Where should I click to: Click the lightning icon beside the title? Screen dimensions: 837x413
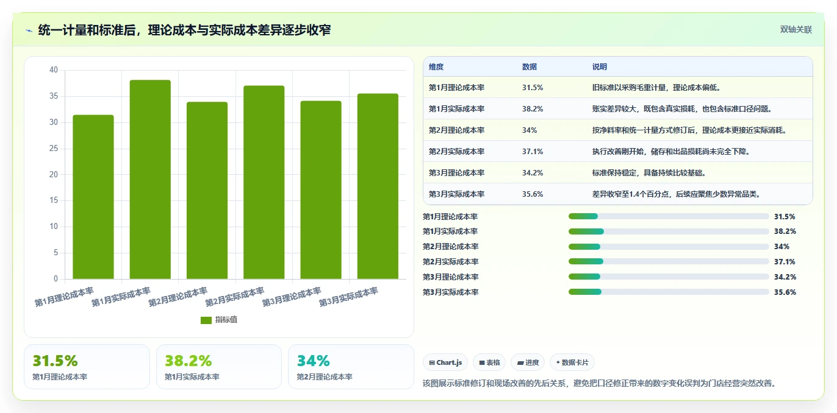tap(29, 30)
